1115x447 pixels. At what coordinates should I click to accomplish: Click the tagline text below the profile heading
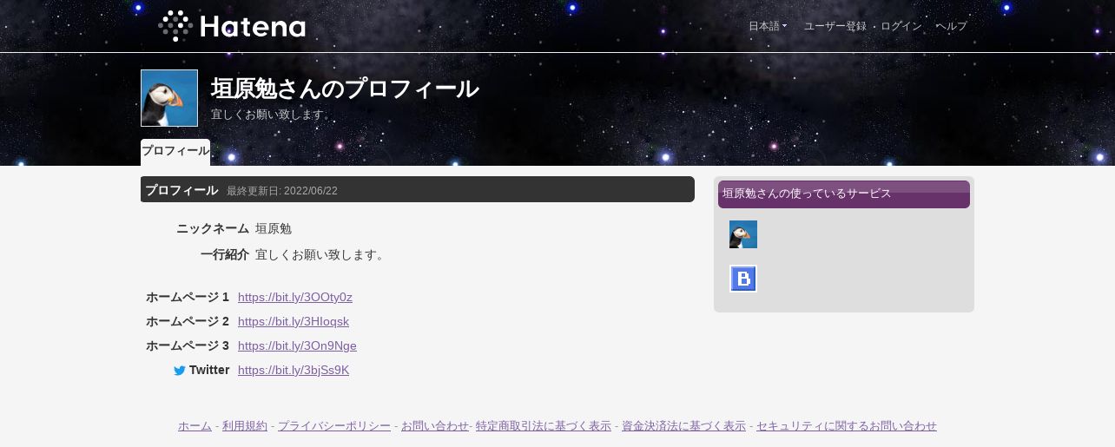click(272, 115)
